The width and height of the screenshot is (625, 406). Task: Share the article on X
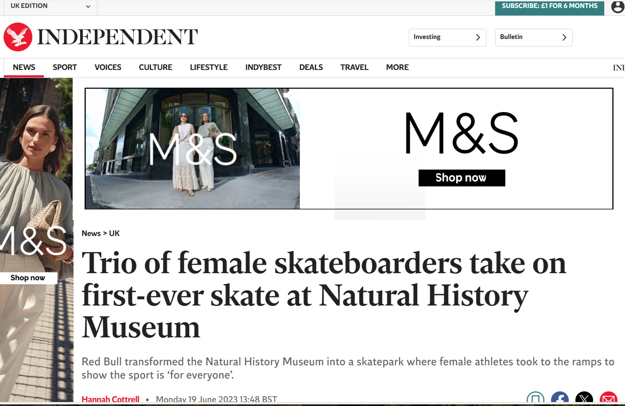(584, 399)
